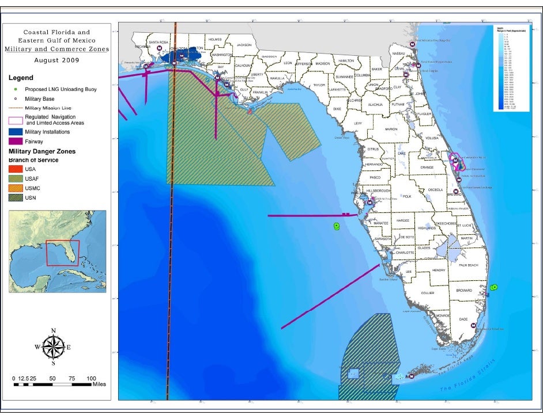The image size is (543, 419).
Task: Click the green hatched USAF legend swatch
Action: pyautogui.click(x=16, y=179)
